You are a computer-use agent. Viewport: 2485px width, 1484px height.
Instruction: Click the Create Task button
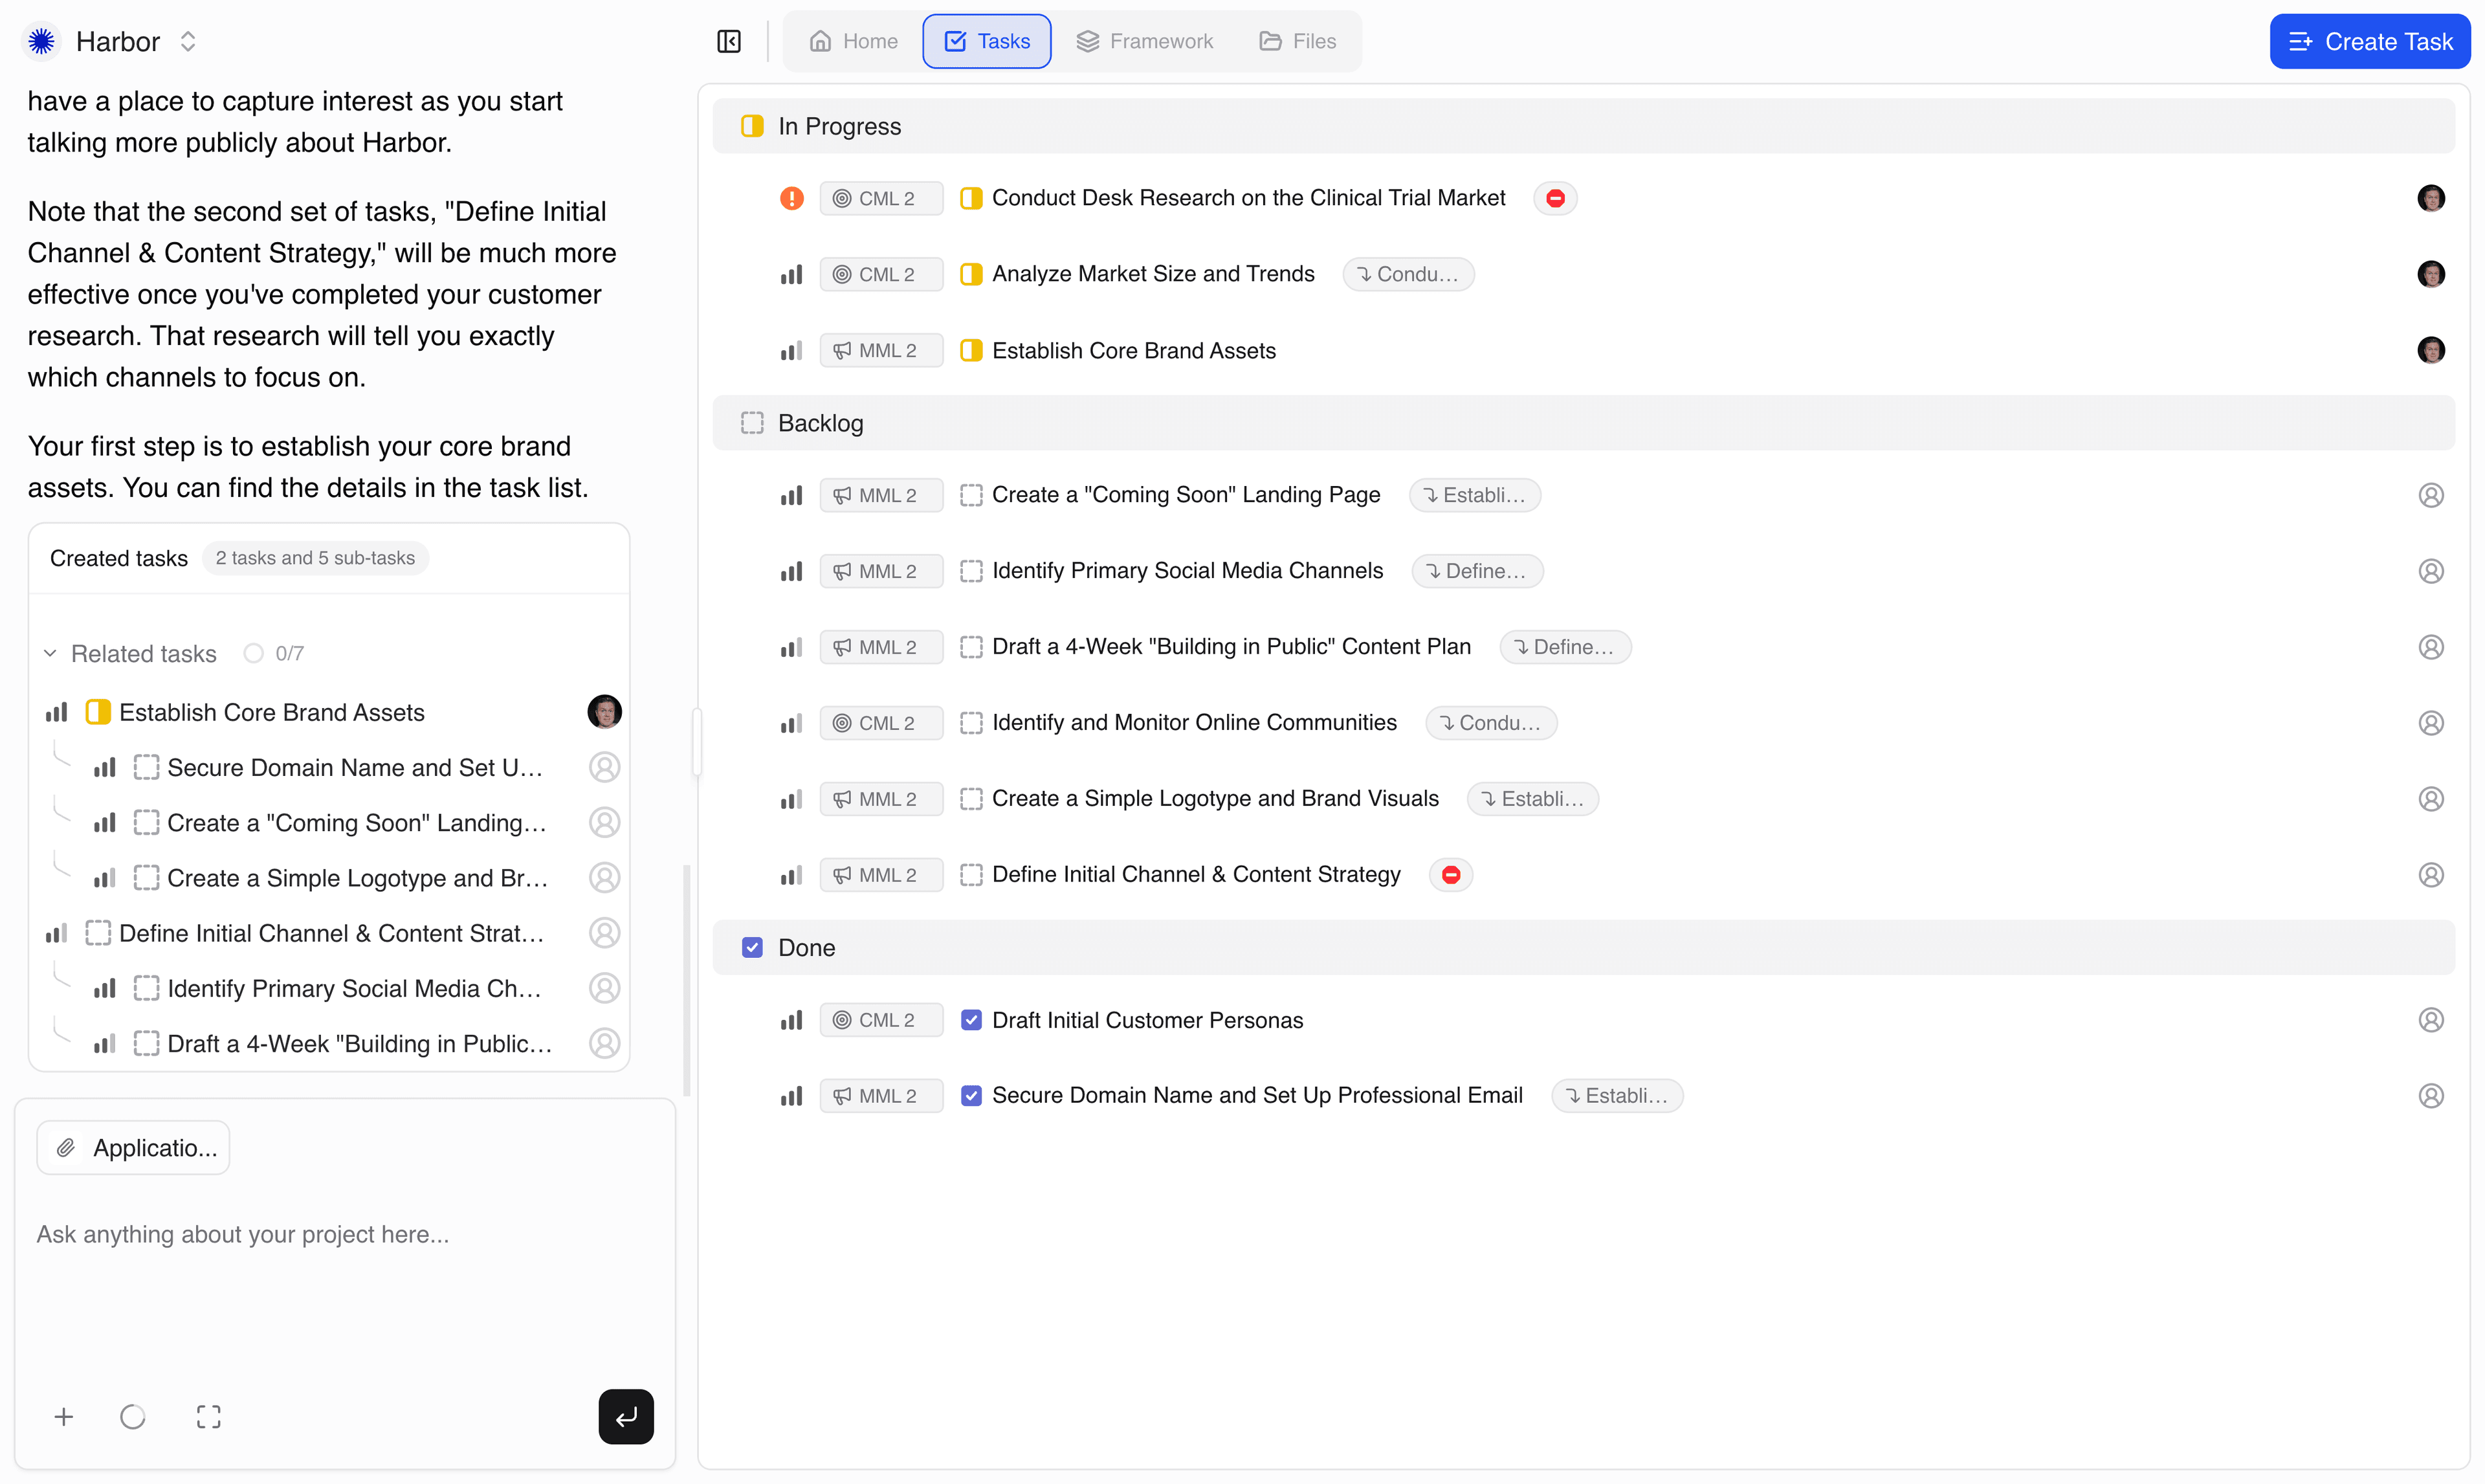(2370, 41)
